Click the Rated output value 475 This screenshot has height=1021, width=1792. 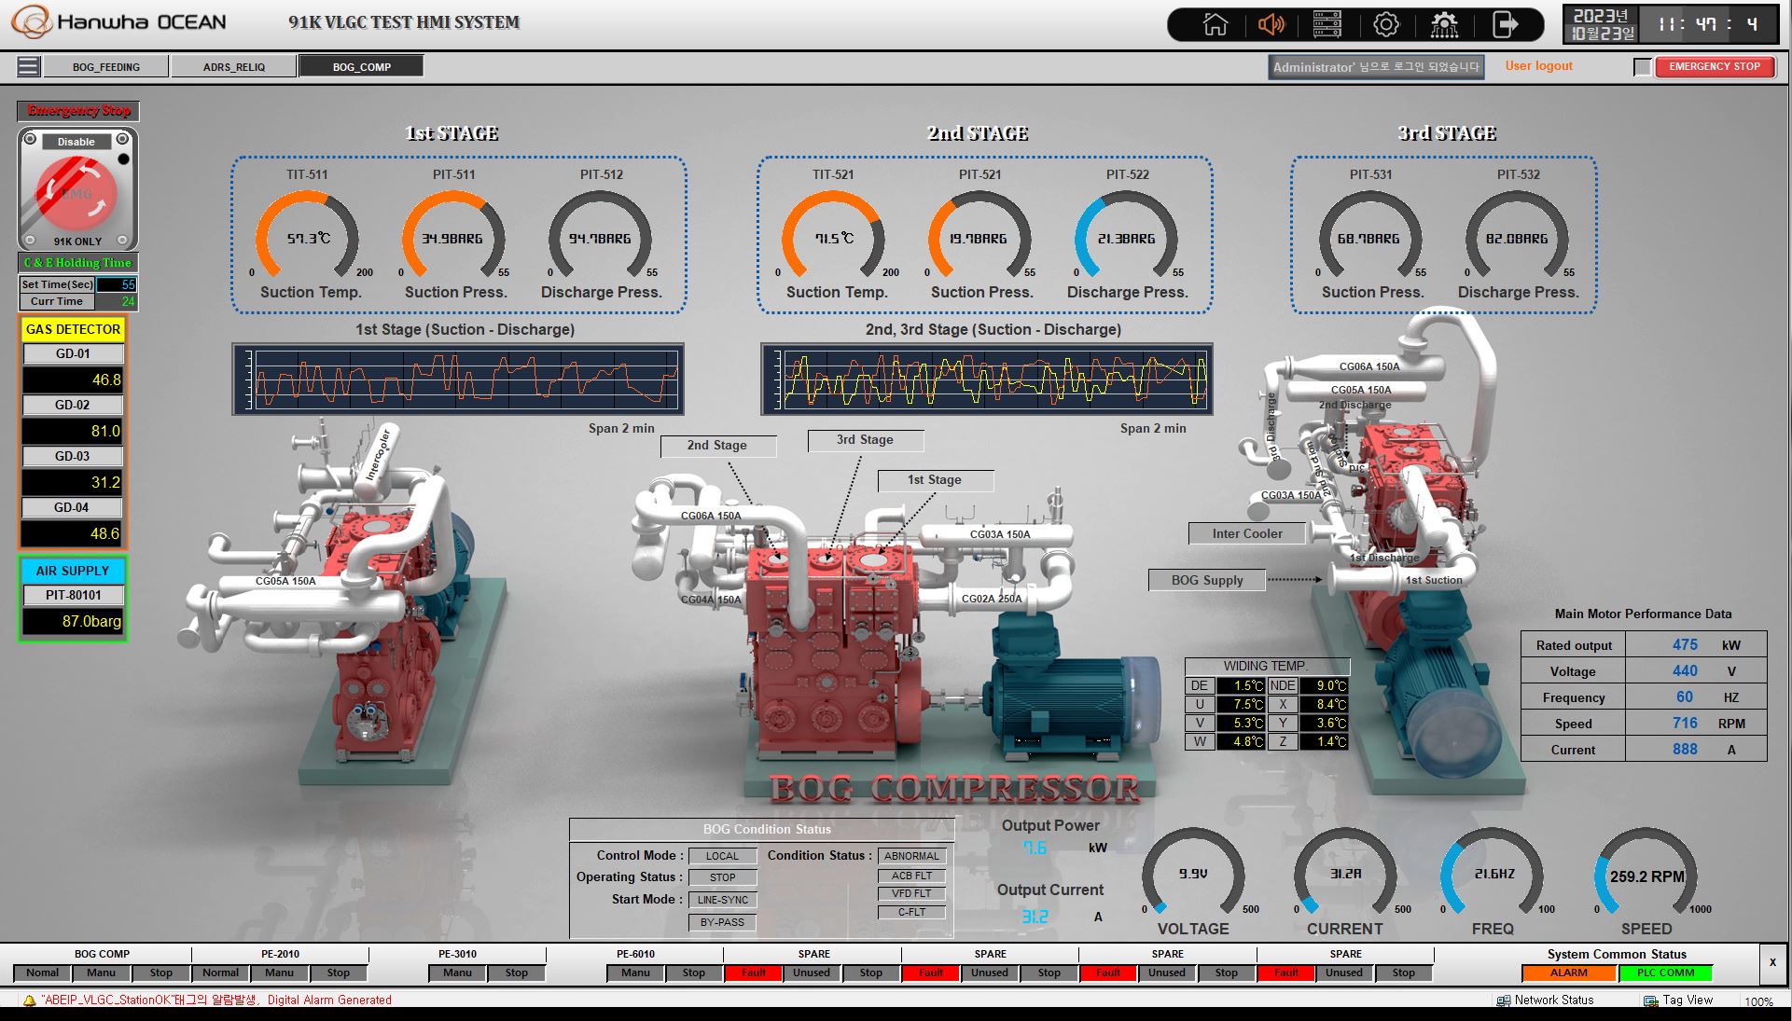(x=1685, y=645)
